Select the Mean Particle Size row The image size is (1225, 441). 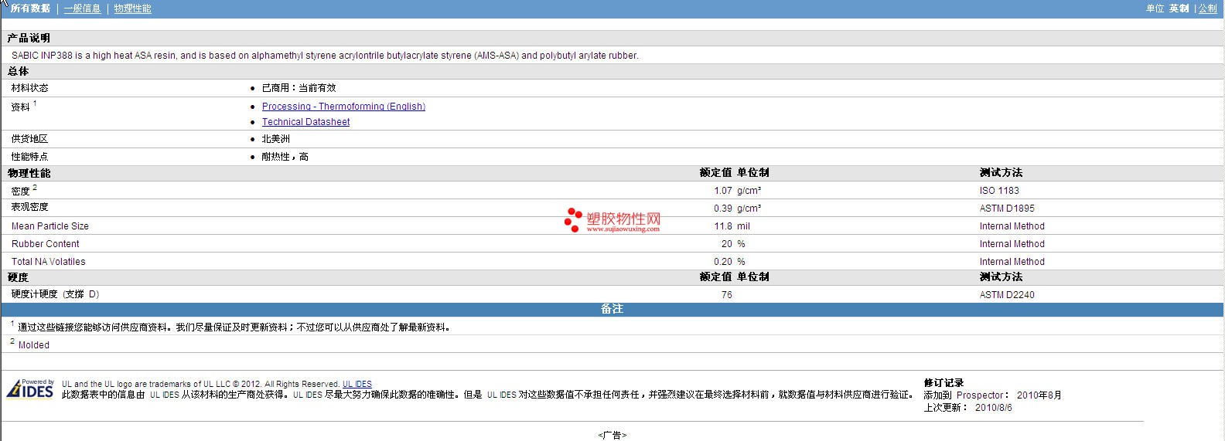pyautogui.click(x=612, y=226)
